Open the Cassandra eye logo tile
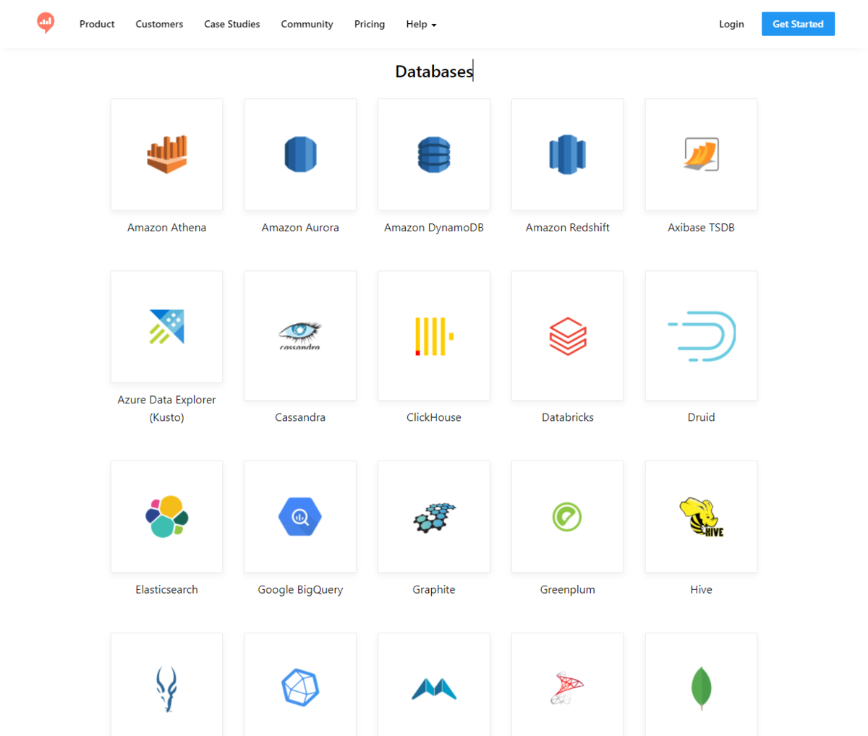The height and width of the screenshot is (736, 868). [x=300, y=335]
